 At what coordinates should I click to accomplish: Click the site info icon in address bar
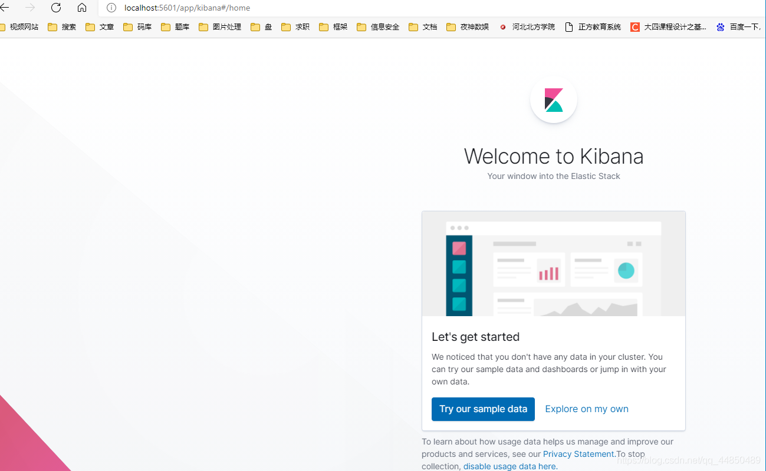(111, 8)
